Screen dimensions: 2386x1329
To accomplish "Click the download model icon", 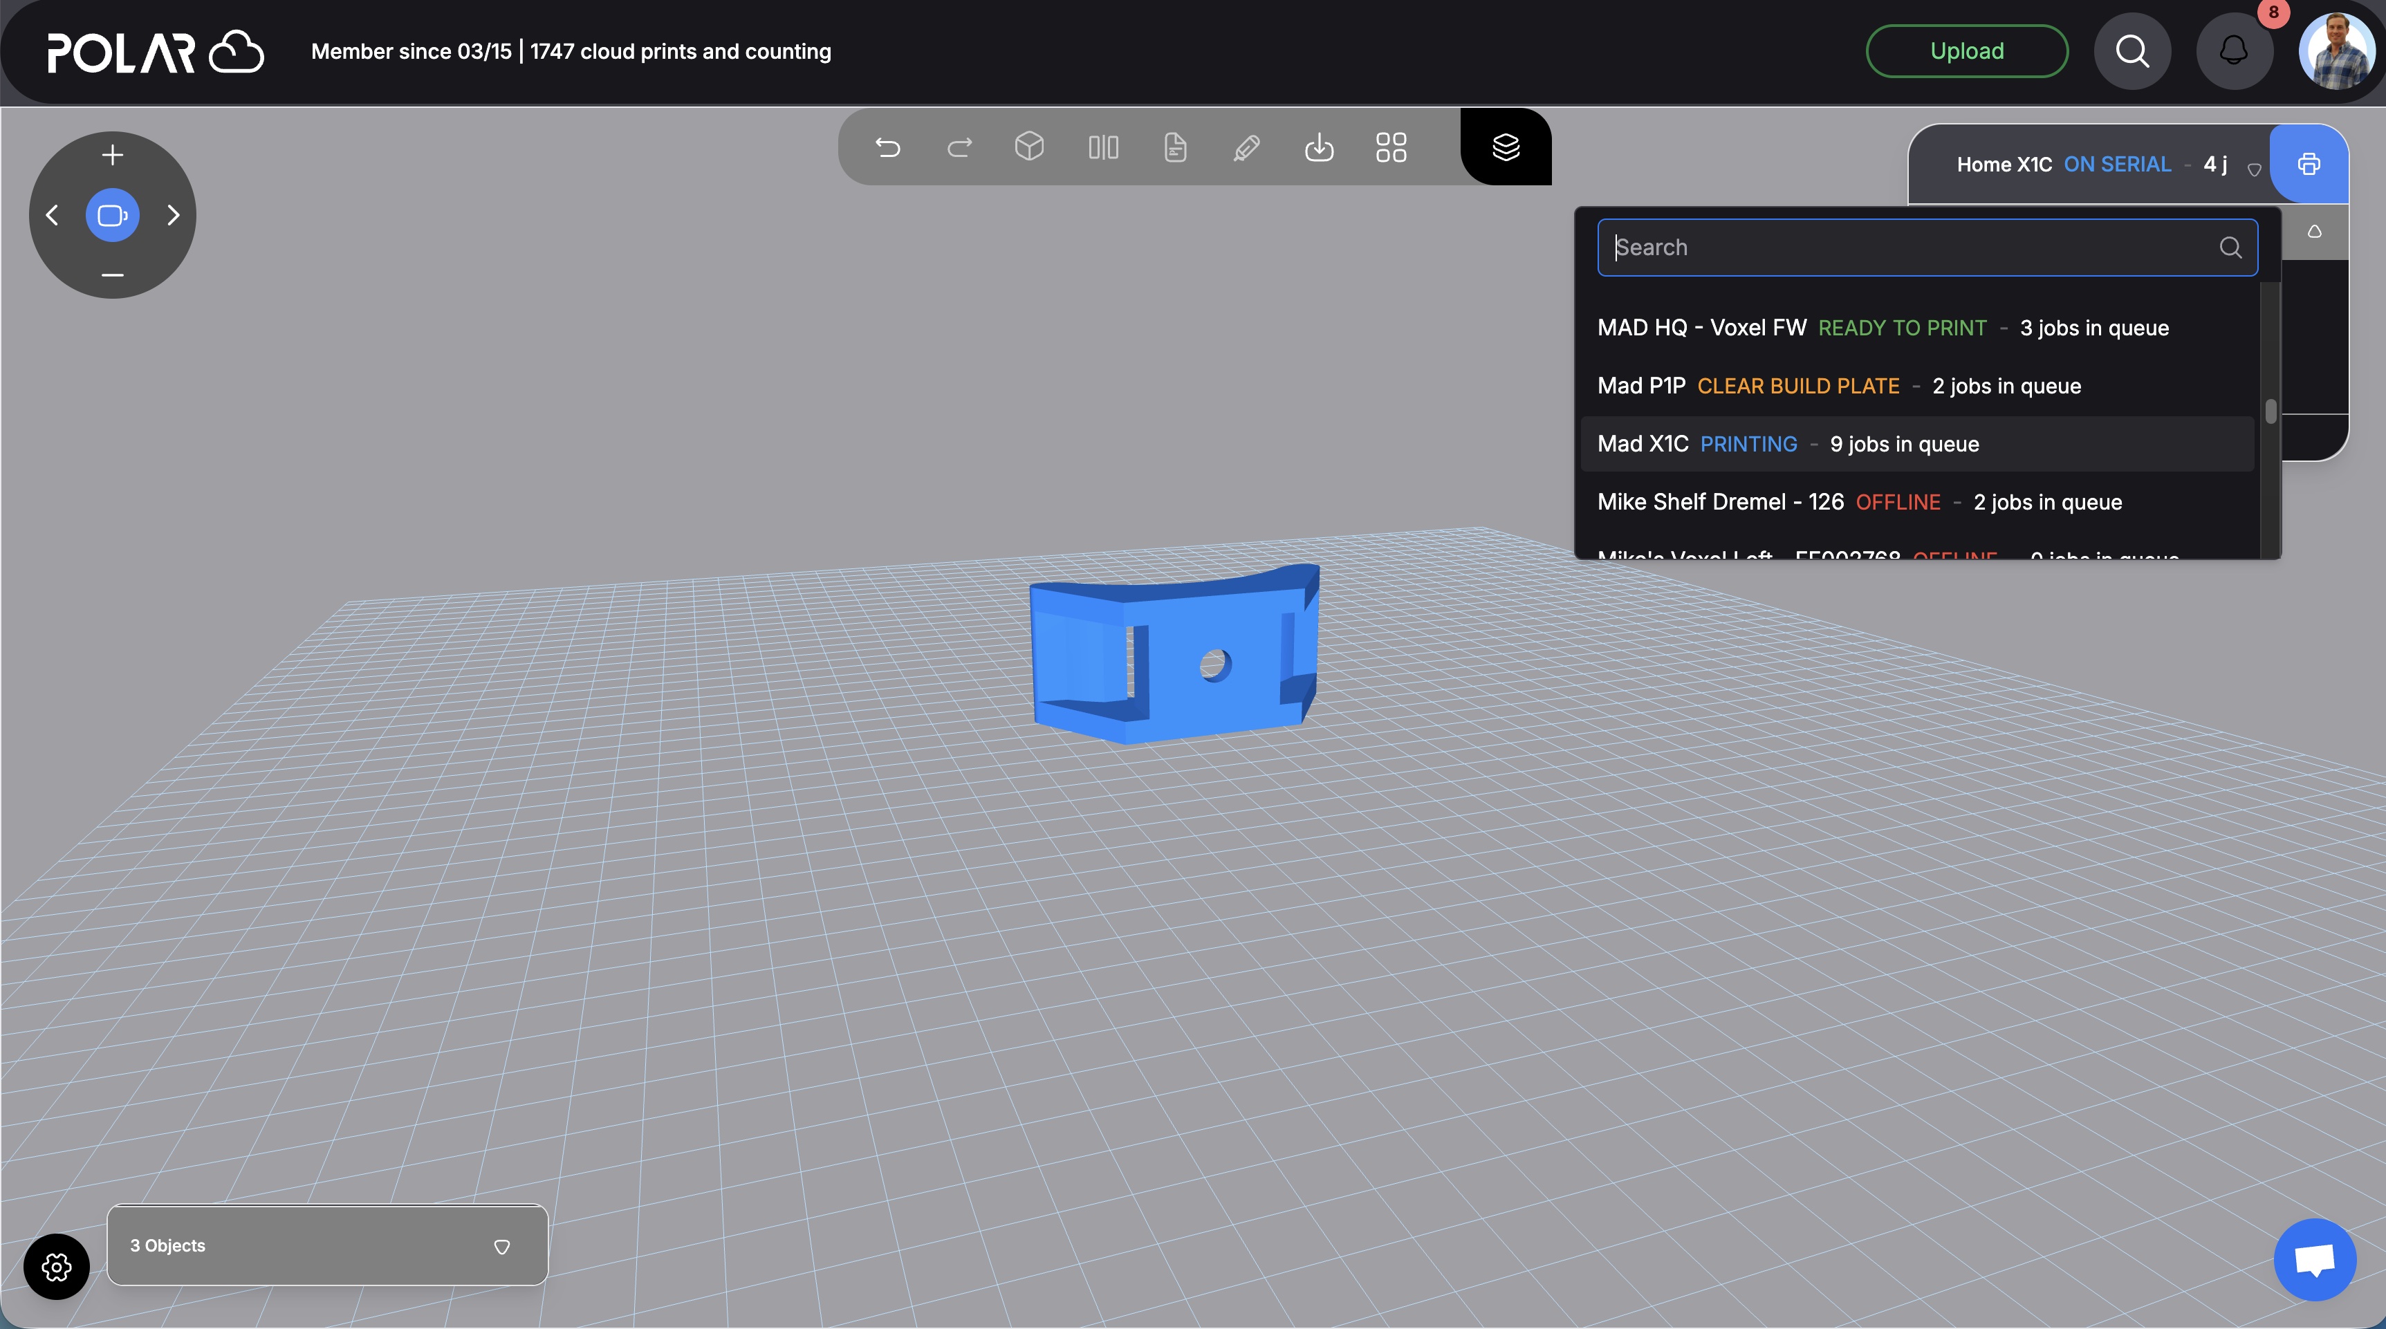I will 1318,147.
